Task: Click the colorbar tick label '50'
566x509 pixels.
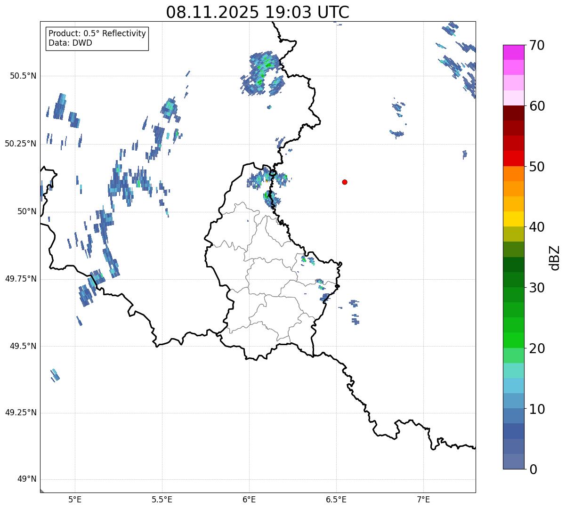Action: coord(537,167)
